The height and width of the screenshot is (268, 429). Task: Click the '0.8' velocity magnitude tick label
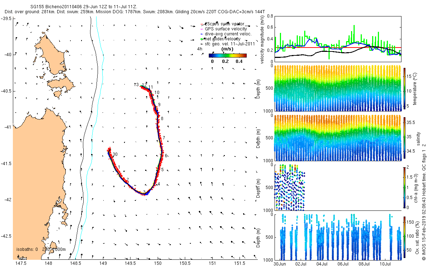(270, 16)
